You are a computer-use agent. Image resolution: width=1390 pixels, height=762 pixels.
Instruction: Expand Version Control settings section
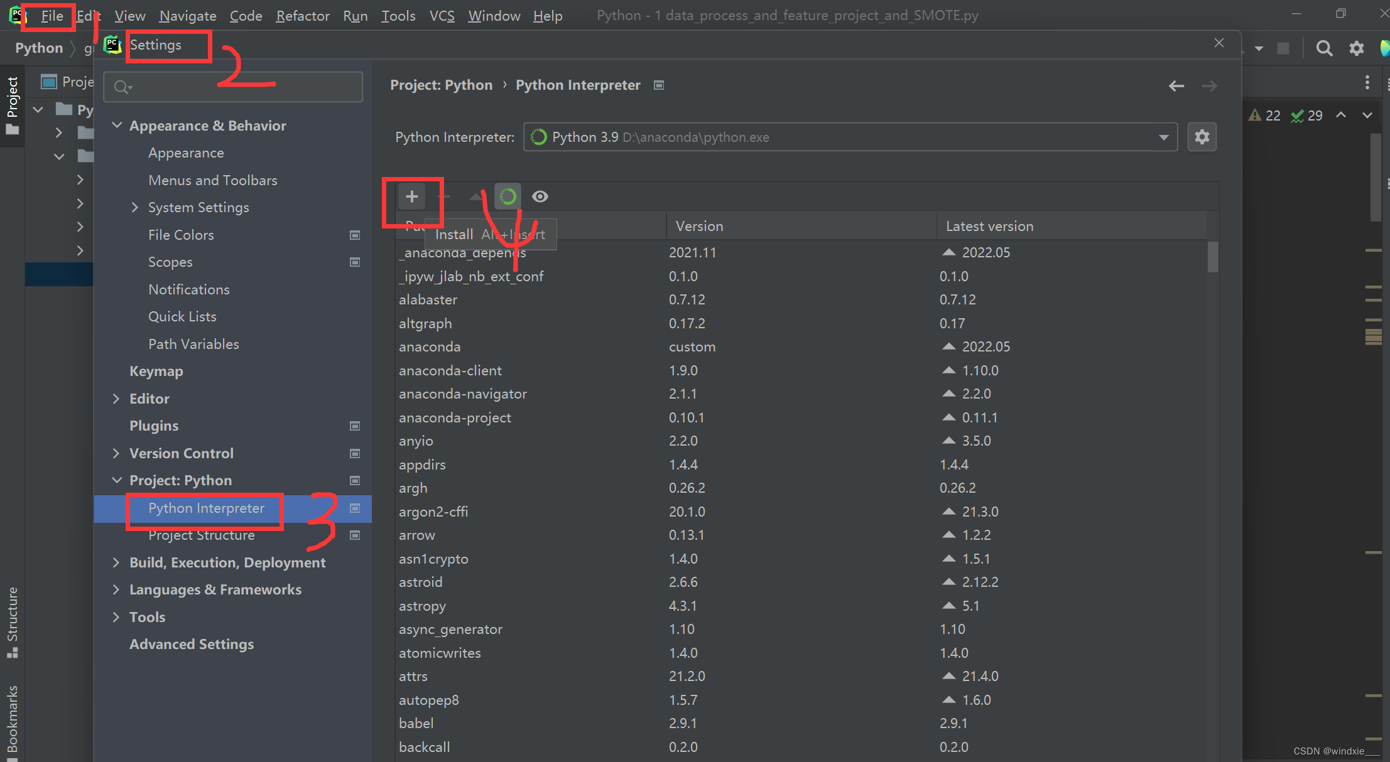pyautogui.click(x=116, y=453)
